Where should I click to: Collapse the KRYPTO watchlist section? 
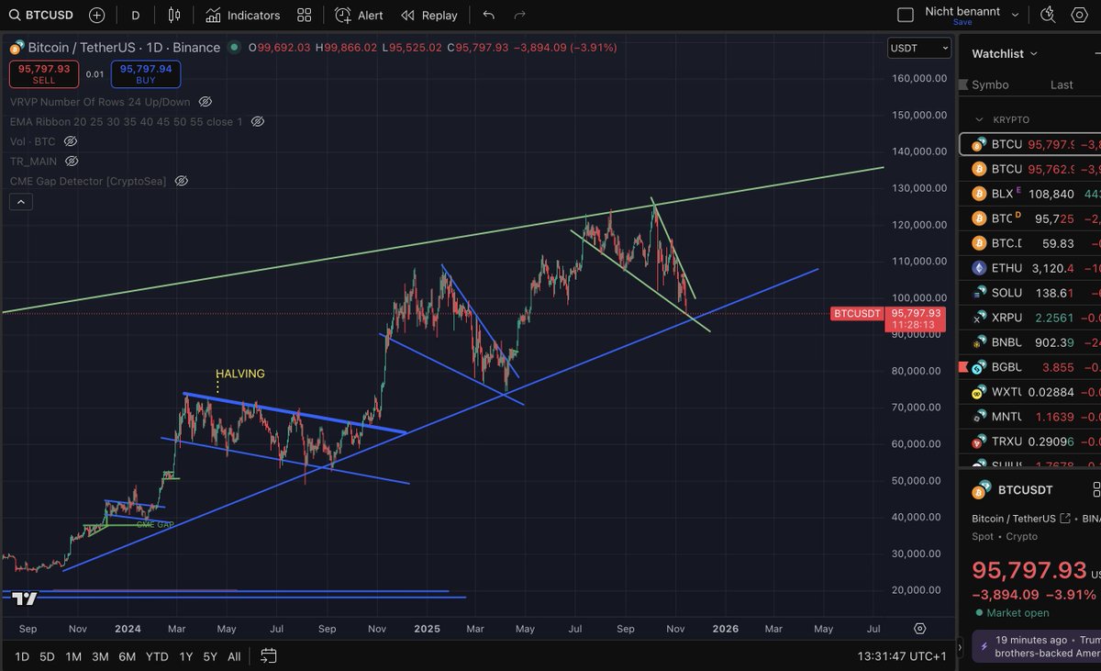click(978, 119)
